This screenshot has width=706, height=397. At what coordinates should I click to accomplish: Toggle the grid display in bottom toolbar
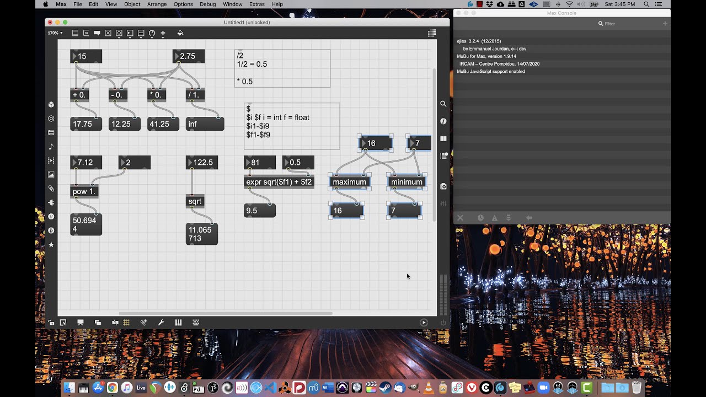pyautogui.click(x=126, y=323)
